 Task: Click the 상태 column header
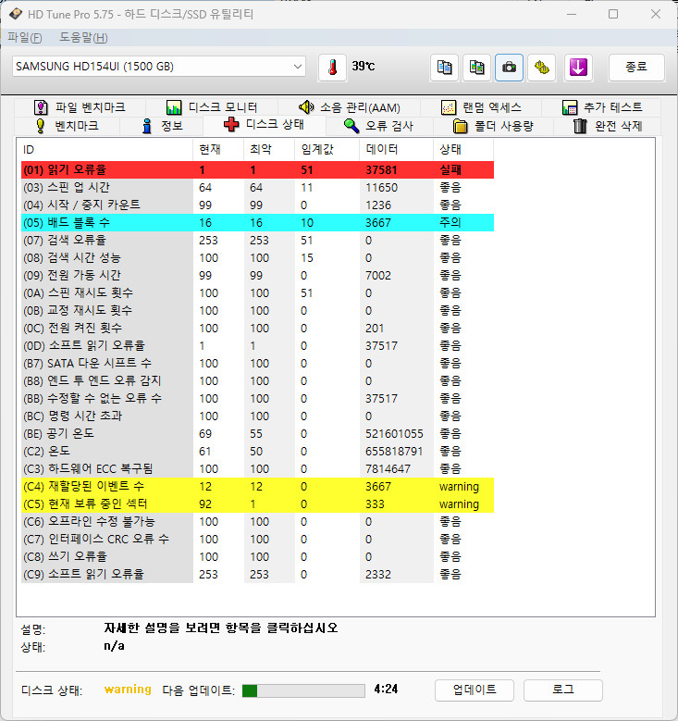click(x=463, y=149)
